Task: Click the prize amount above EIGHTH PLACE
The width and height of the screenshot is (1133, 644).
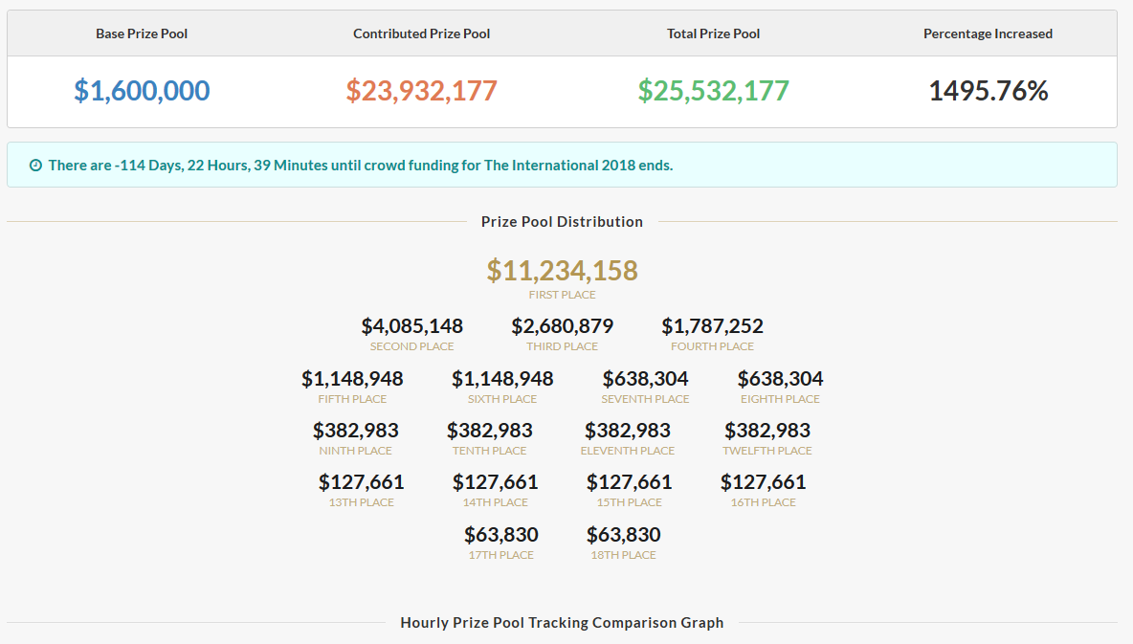Action: pyautogui.click(x=781, y=379)
